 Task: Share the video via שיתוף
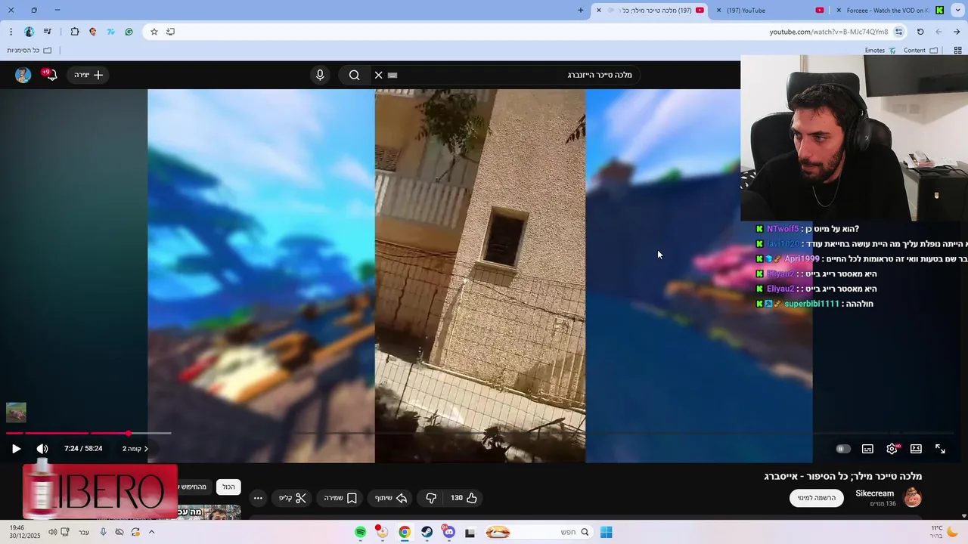coord(391,498)
